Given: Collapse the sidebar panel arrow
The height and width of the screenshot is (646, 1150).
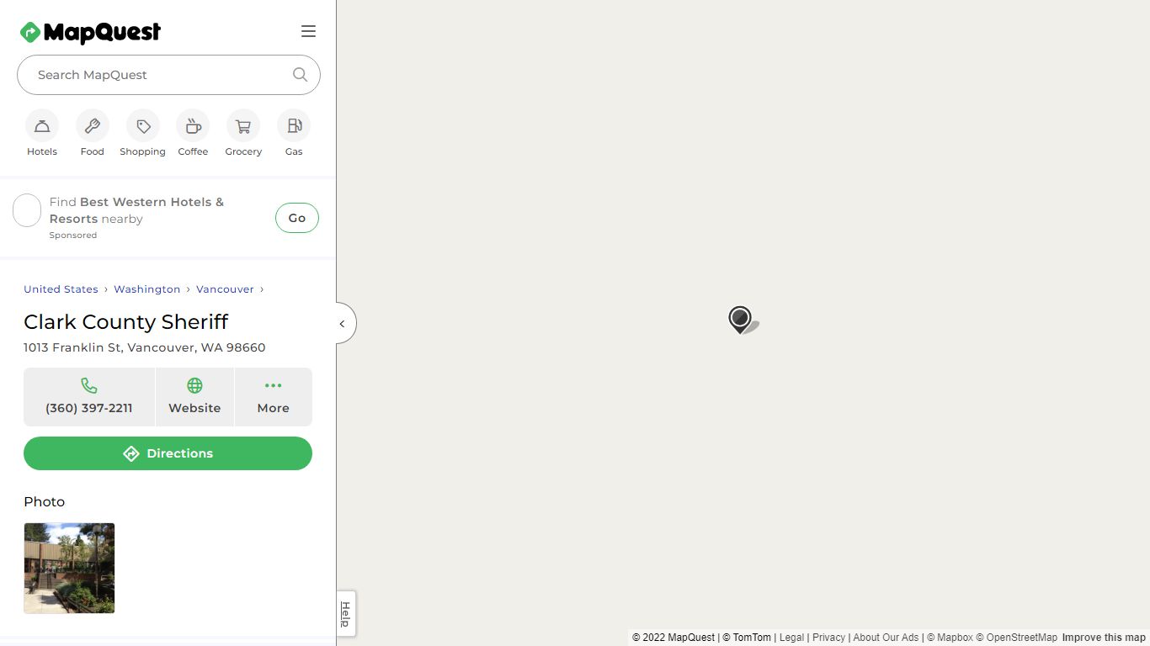Looking at the screenshot, I should tap(344, 323).
